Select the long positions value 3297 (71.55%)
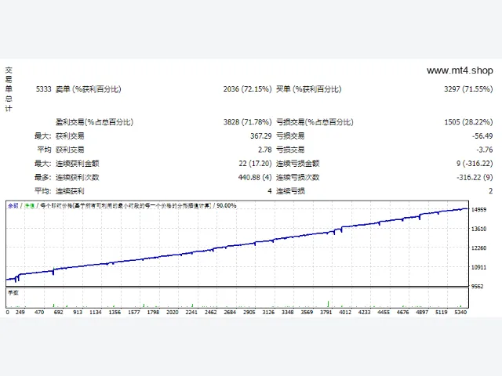Screen dimensions: 502x376 click(x=468, y=89)
